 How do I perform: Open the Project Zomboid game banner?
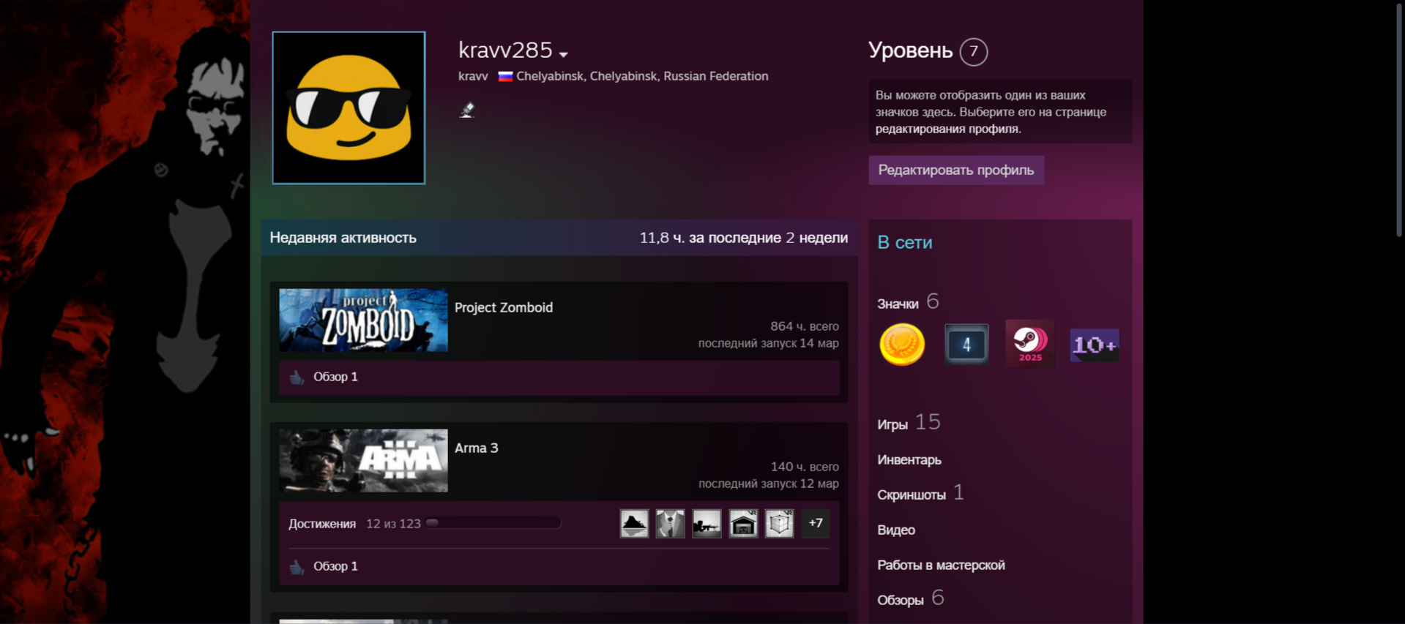(x=363, y=320)
